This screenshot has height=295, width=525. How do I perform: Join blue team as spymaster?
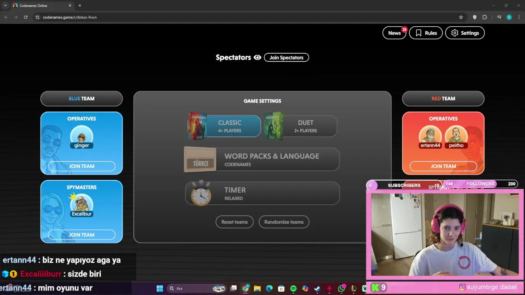[x=82, y=235]
